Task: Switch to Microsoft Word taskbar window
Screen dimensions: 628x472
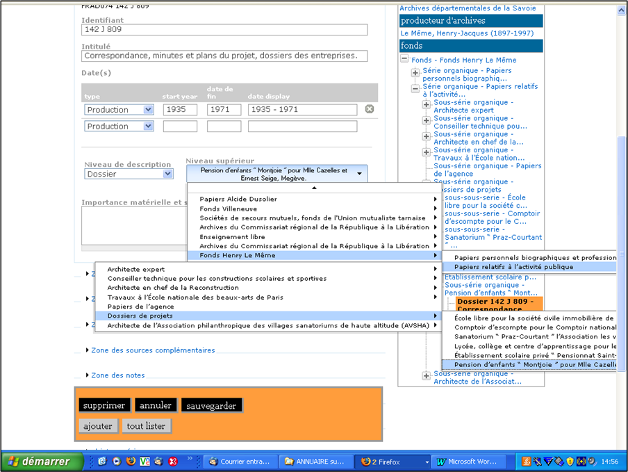Action: pyautogui.click(x=470, y=462)
